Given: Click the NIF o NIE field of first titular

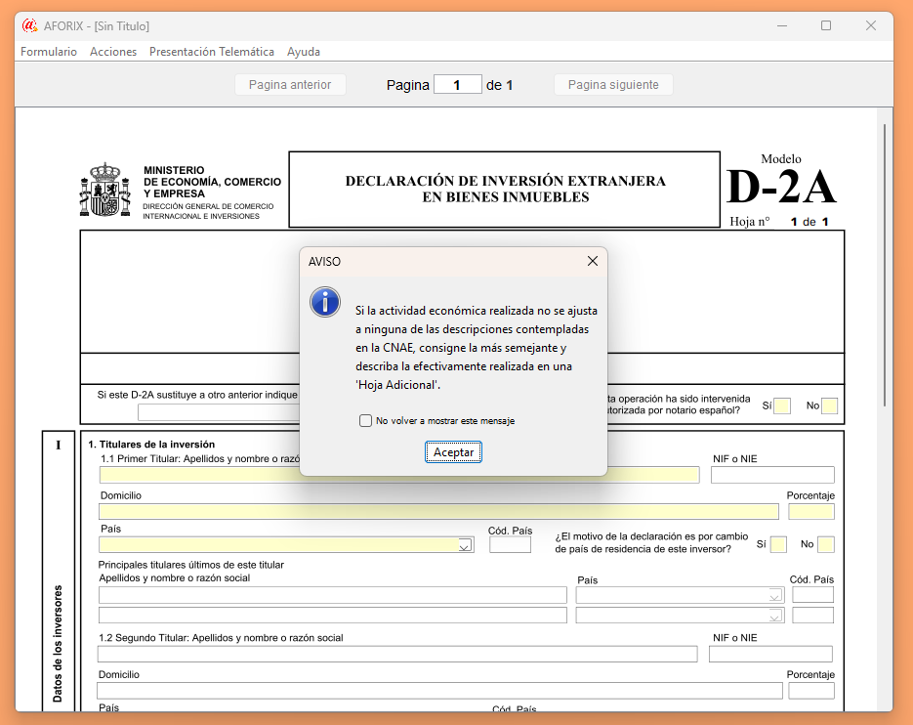Looking at the screenshot, I should click(772, 475).
